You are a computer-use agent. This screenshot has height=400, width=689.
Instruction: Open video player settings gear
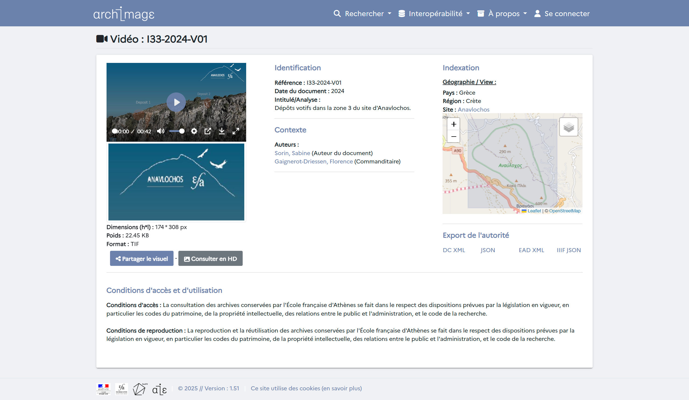tap(194, 131)
